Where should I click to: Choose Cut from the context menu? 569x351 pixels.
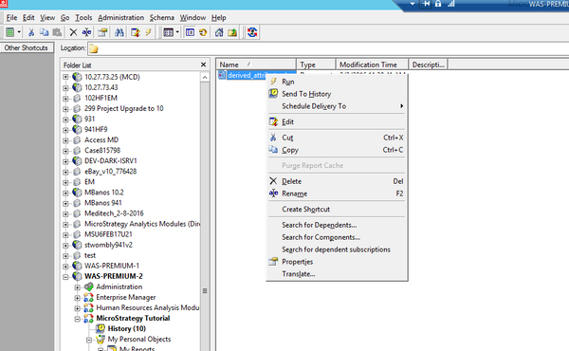(337, 138)
